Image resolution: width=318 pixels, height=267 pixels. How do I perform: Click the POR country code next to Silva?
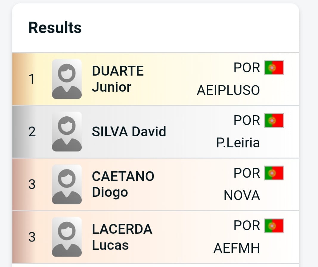click(247, 121)
